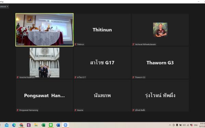Click the large Thitinun name in its tile
Screen dimensions: 205x128
tap(102, 30)
